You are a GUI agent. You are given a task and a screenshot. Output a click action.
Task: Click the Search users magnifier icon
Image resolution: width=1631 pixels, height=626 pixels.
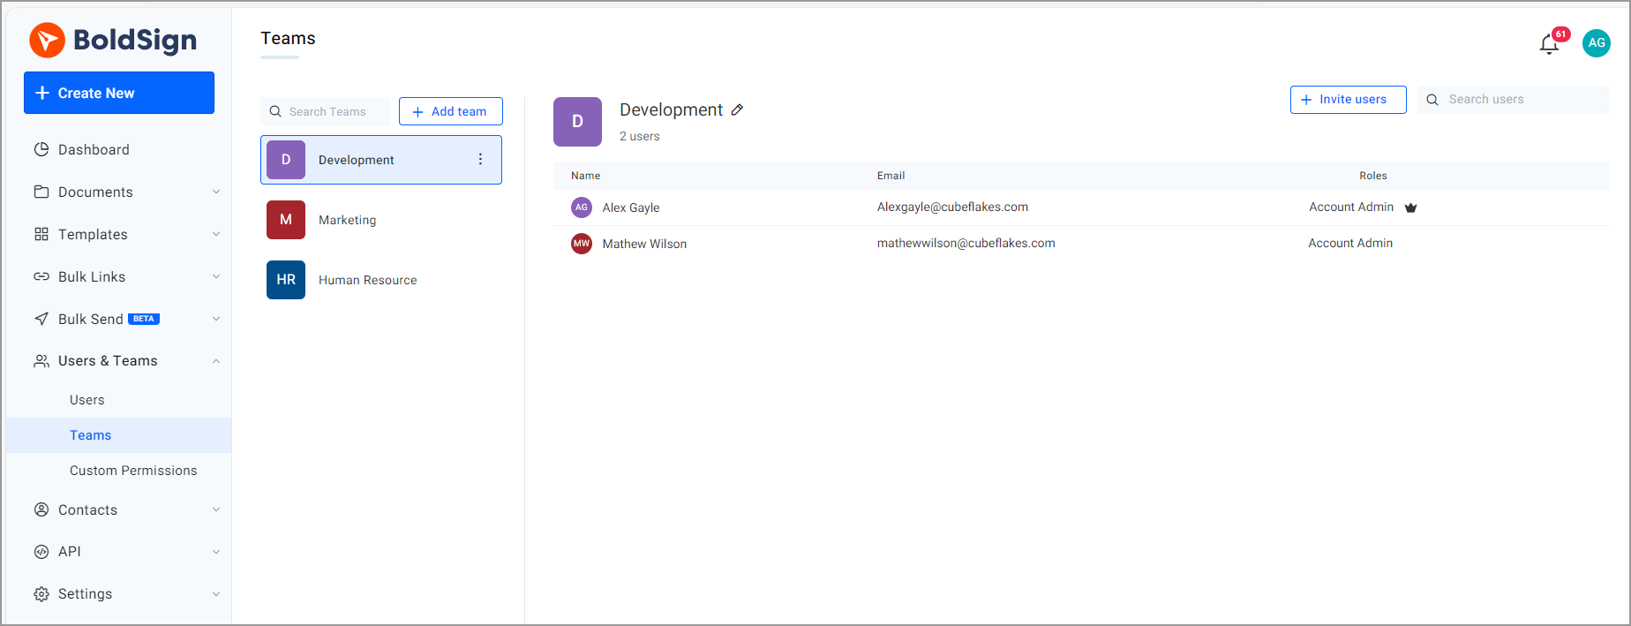[x=1432, y=100]
